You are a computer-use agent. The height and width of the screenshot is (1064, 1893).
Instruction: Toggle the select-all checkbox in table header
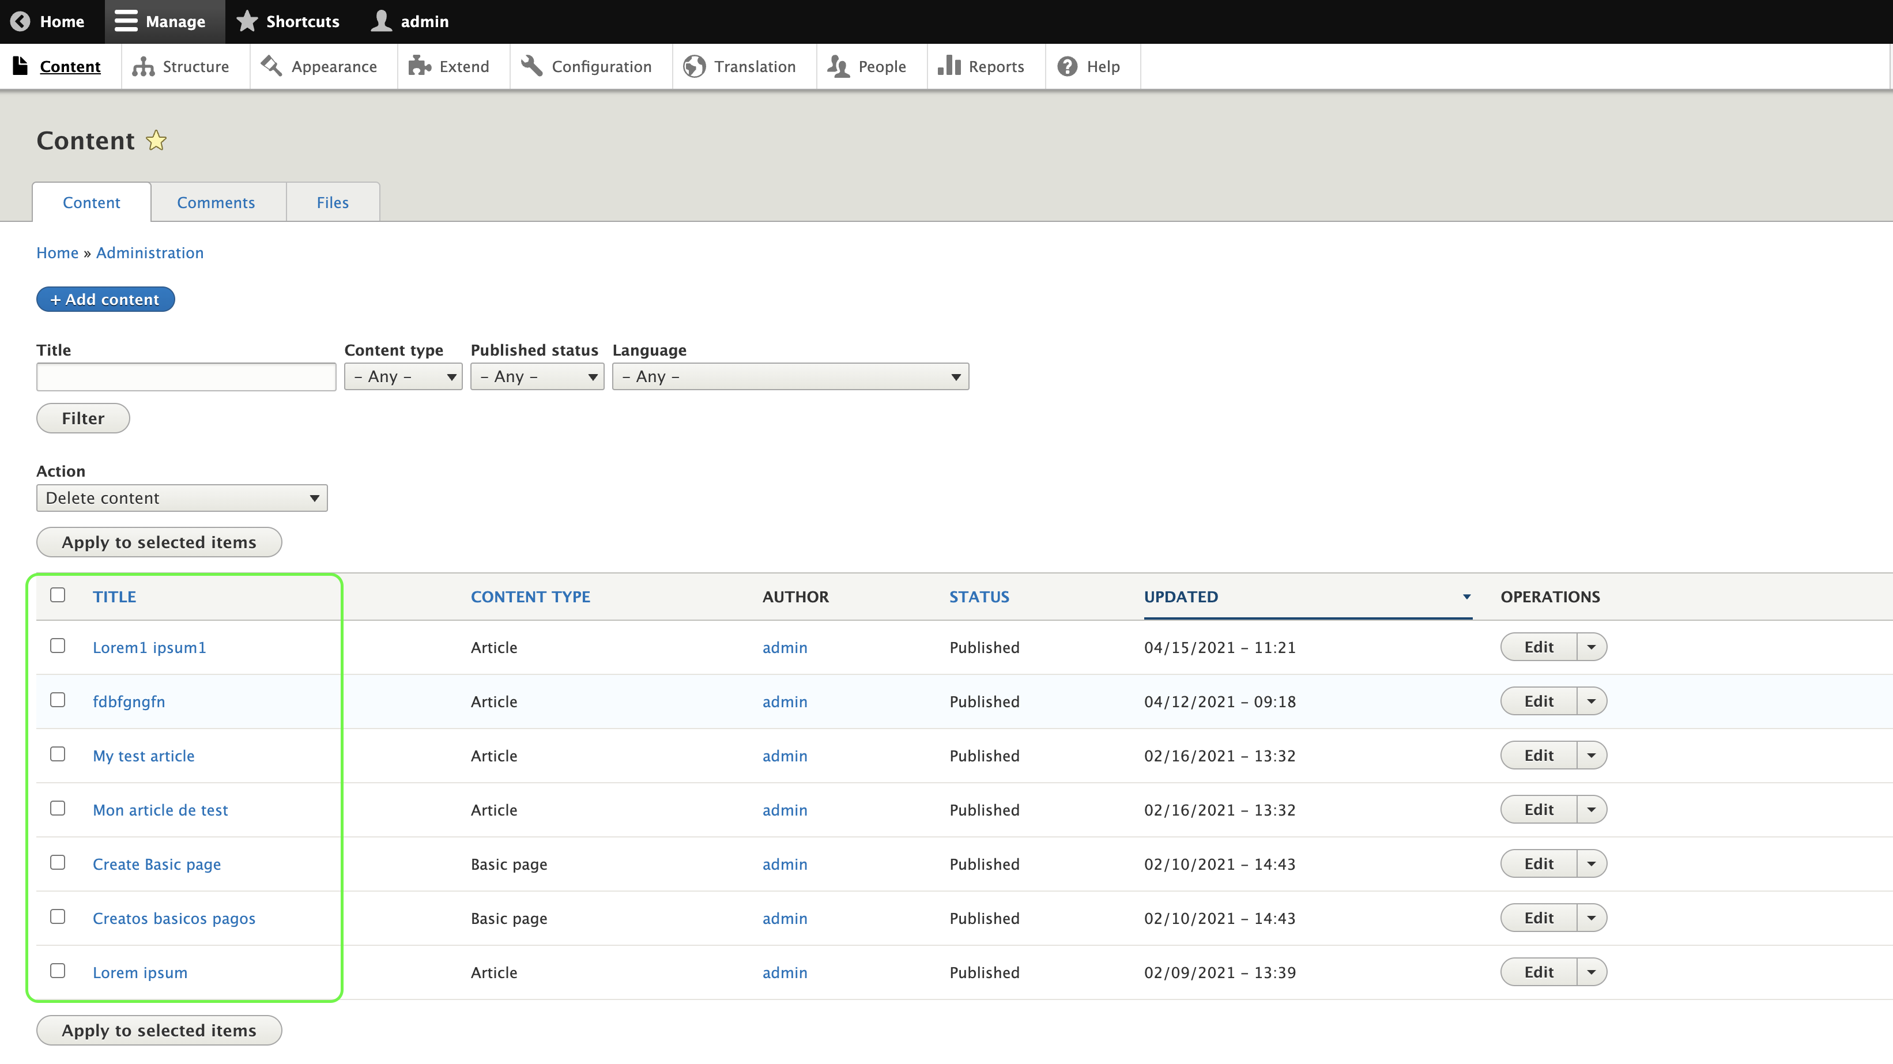[x=57, y=595]
